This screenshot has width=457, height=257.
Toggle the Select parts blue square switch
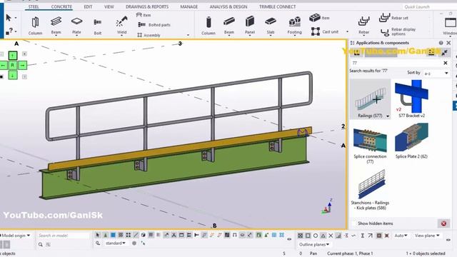113,235
